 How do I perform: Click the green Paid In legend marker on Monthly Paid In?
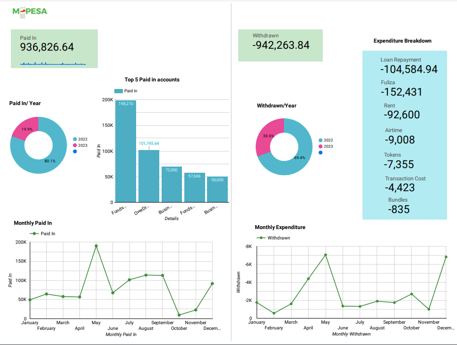(x=34, y=233)
